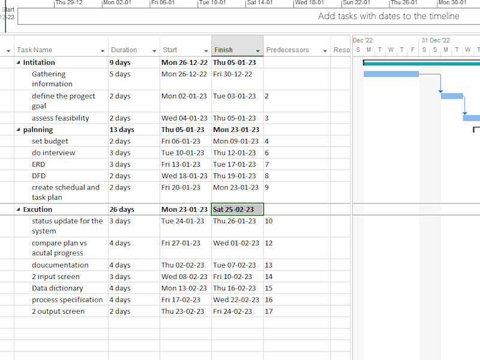Open the Task Name column filter dropdown
This screenshot has height=360, width=480.
pos(103,51)
